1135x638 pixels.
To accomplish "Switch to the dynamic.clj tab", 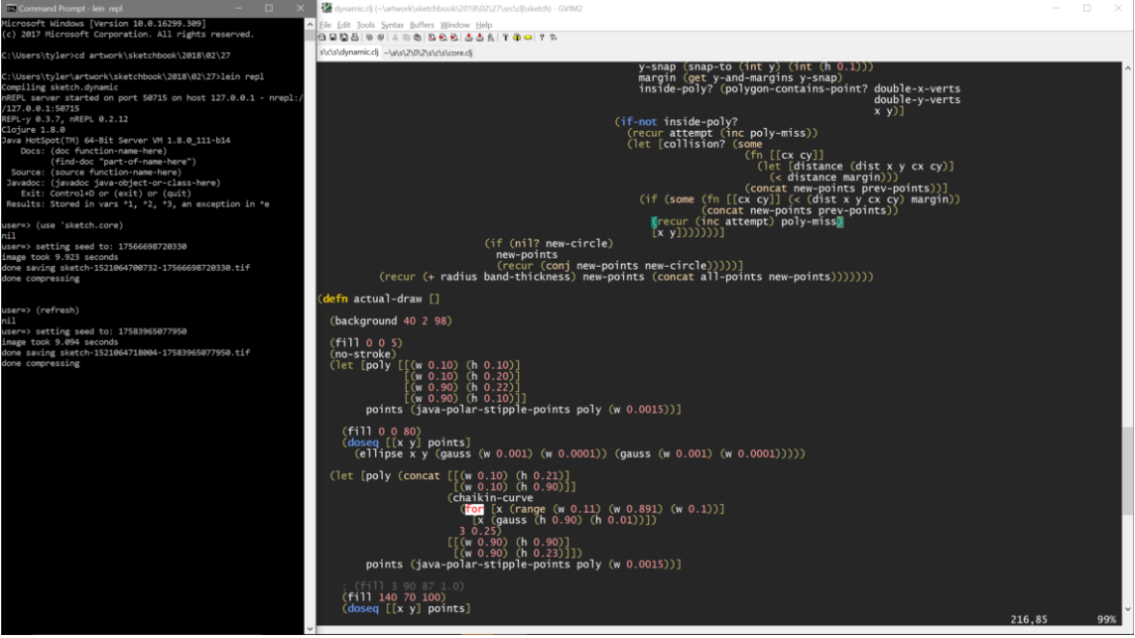I will pos(349,53).
